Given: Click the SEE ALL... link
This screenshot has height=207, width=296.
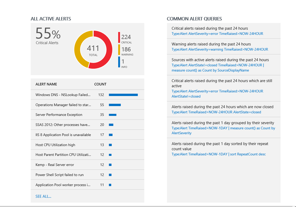Looking at the screenshot, I should (43, 196).
